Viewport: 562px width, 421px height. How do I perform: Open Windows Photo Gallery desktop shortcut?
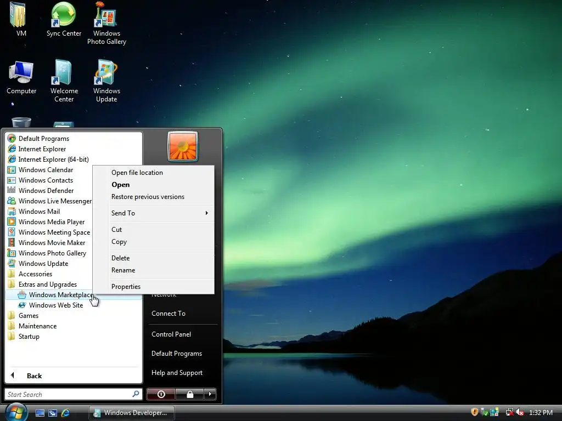click(x=106, y=23)
